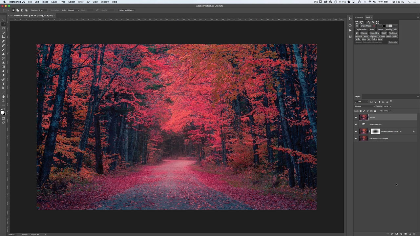Click the zoom in magnifier in Basics panel
This screenshot has width=420, height=236.
click(373, 22)
